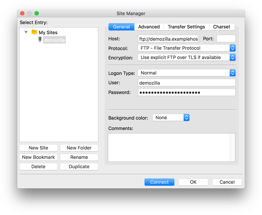
Task: Click the My Sites folder icon
Action: [34, 32]
